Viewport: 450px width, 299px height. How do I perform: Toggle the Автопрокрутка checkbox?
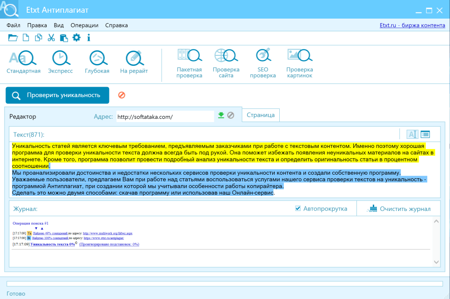298,209
